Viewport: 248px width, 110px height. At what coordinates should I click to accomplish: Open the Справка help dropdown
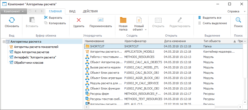tap(235, 11)
